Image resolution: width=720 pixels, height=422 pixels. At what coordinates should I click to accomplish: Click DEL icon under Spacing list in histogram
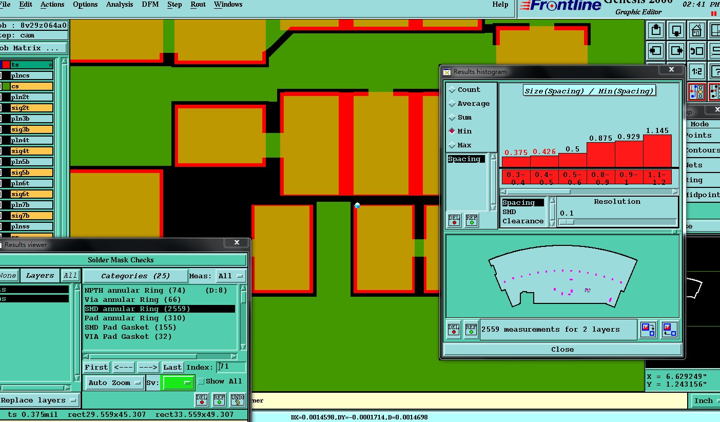tap(454, 220)
